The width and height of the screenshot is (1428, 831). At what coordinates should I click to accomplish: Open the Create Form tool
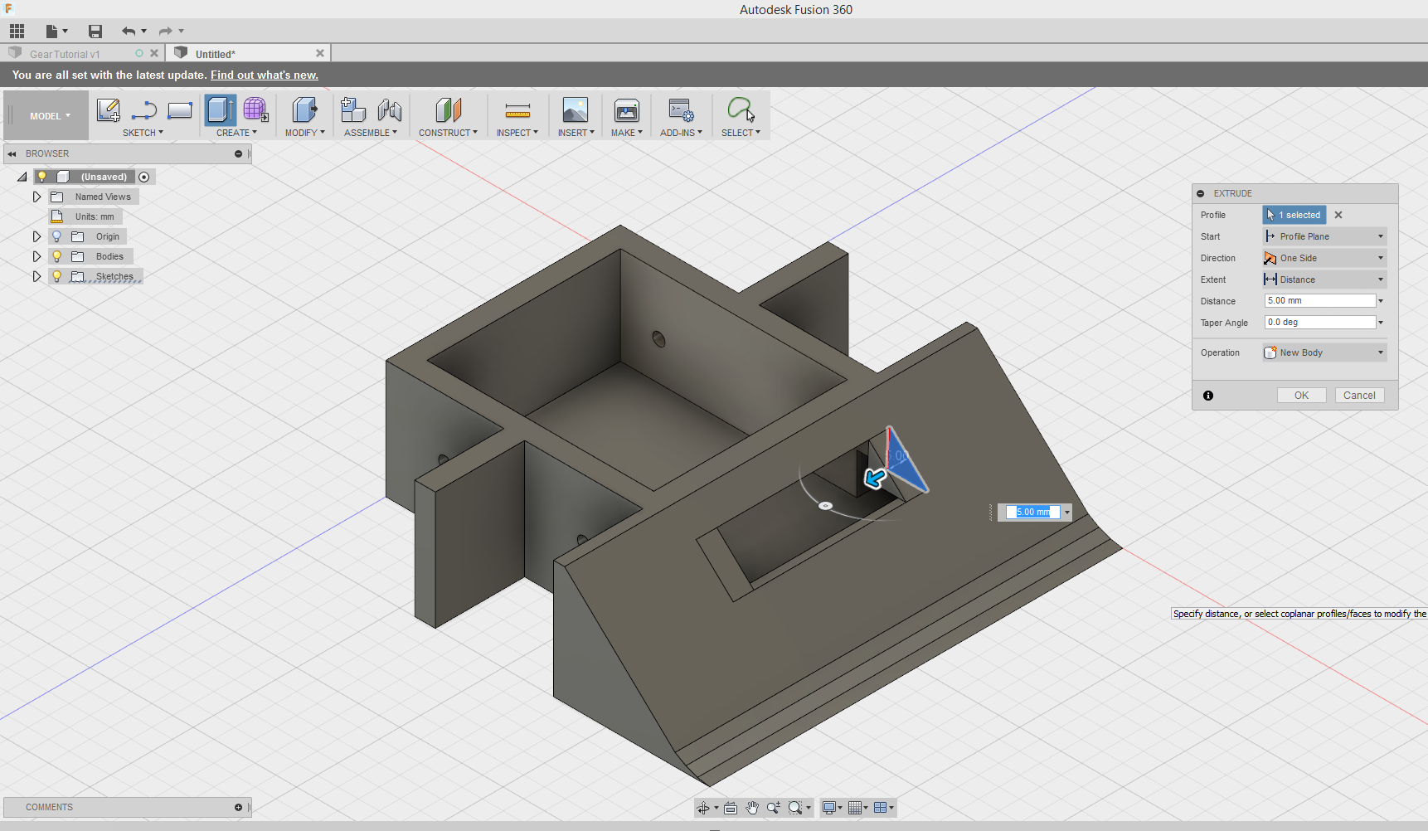[x=255, y=109]
